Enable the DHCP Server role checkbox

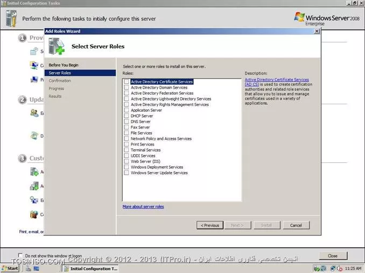[x=126, y=116]
